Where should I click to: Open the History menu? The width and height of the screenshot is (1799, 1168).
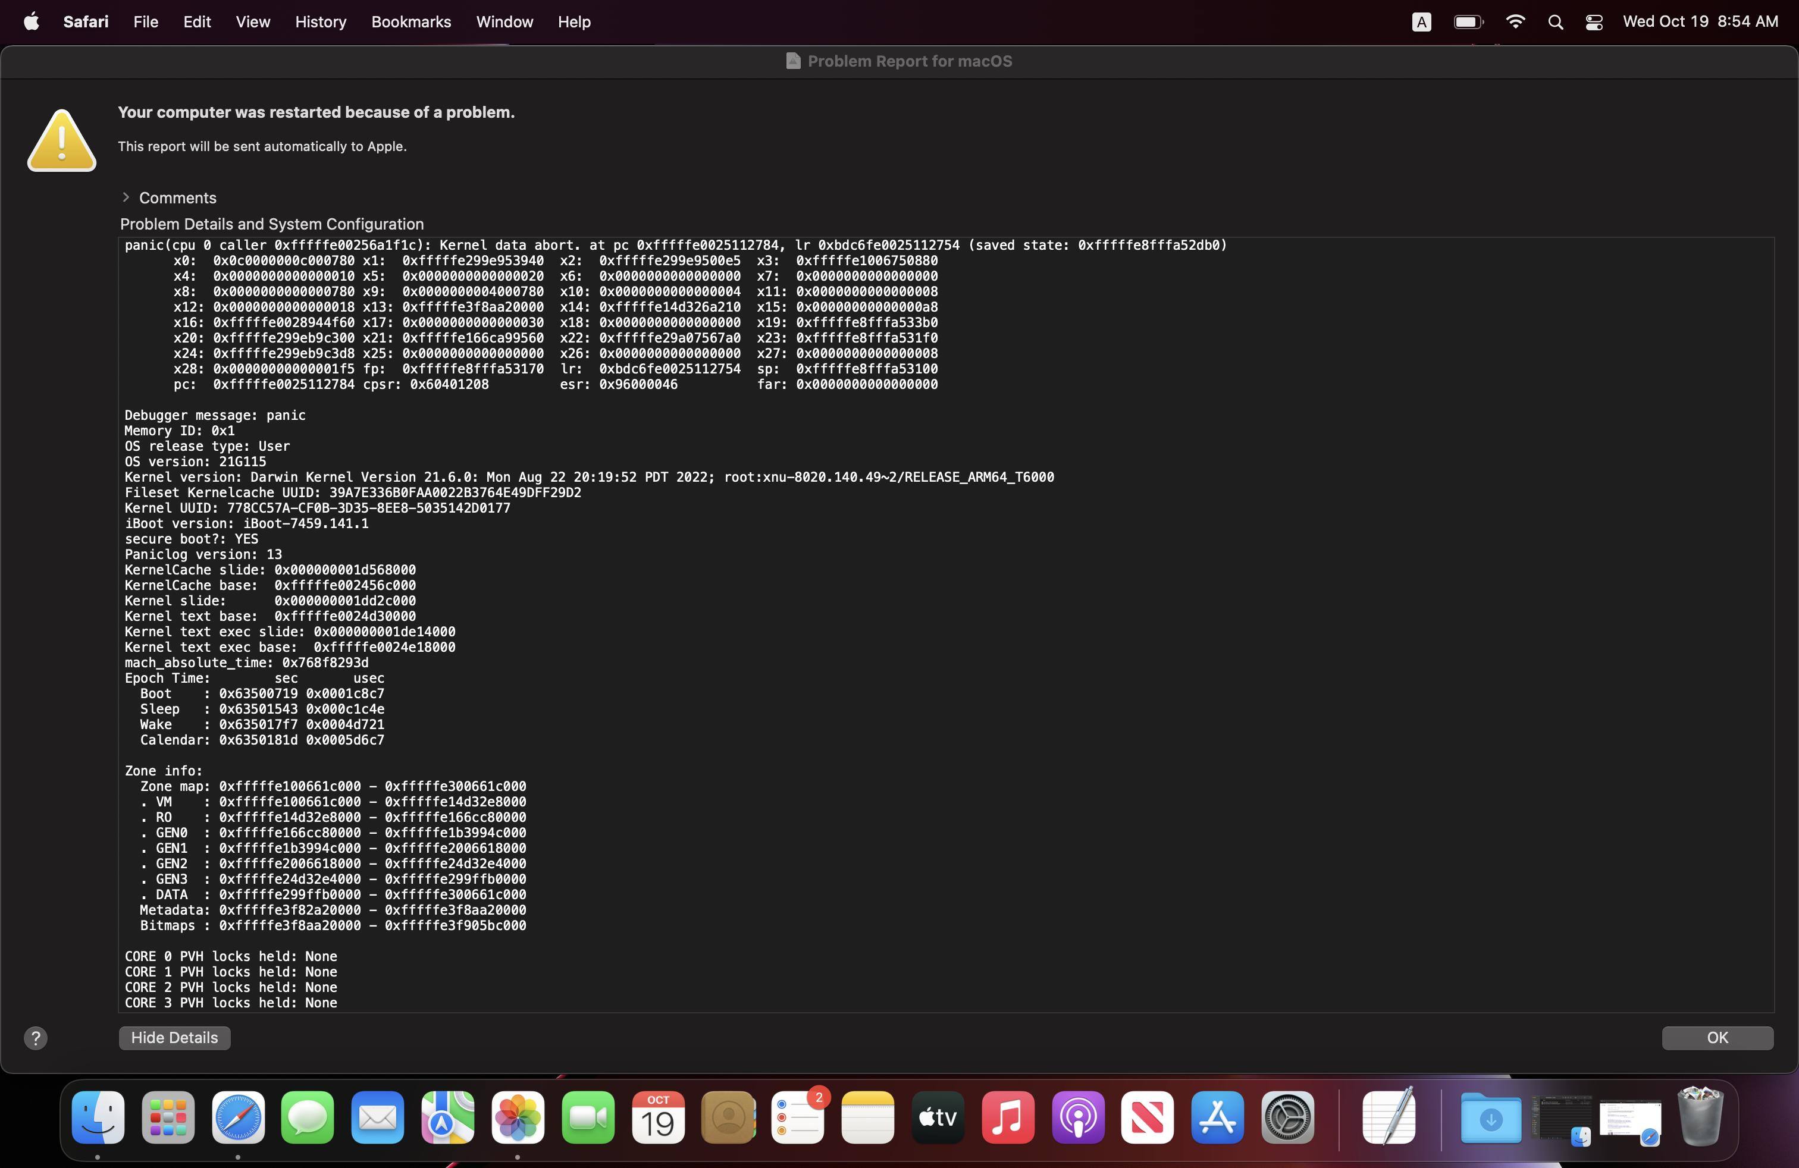(321, 22)
